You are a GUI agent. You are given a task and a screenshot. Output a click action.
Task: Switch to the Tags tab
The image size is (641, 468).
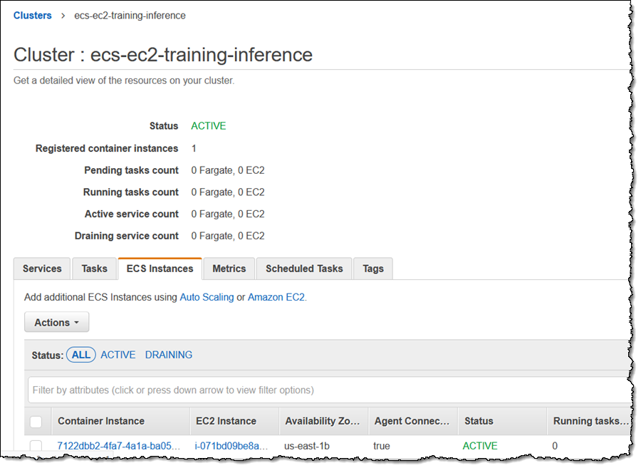tap(372, 269)
